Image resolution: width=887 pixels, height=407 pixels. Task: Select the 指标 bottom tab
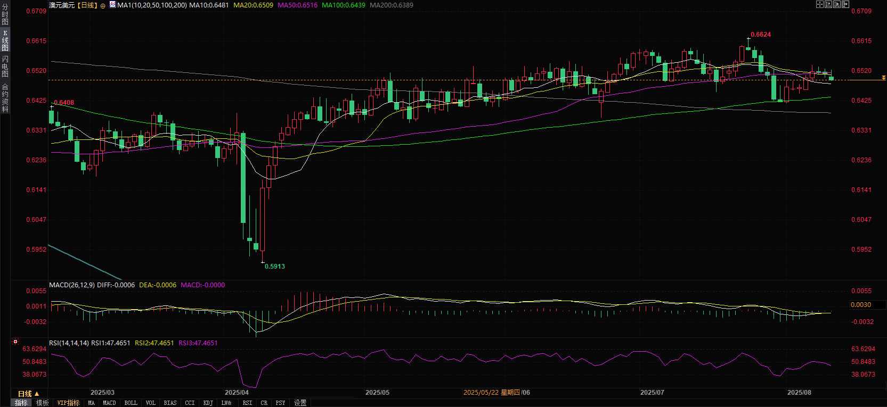coord(21,403)
